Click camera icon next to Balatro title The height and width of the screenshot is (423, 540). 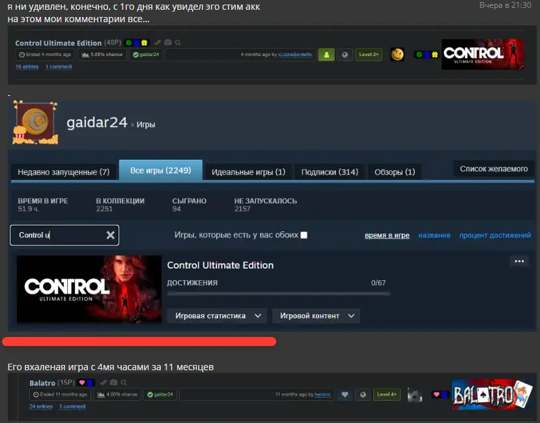(x=113, y=383)
